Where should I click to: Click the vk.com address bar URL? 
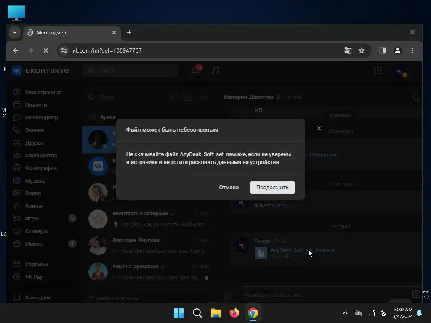pyautogui.click(x=107, y=50)
